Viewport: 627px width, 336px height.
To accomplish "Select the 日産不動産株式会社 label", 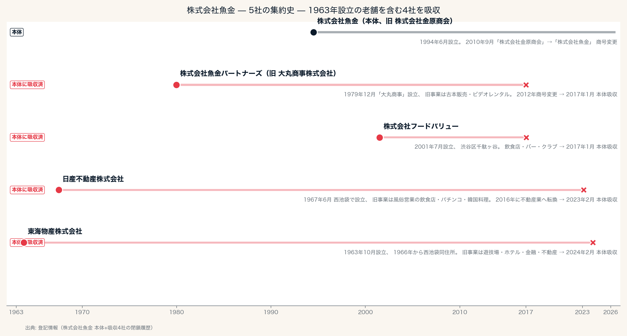I will point(93,179).
